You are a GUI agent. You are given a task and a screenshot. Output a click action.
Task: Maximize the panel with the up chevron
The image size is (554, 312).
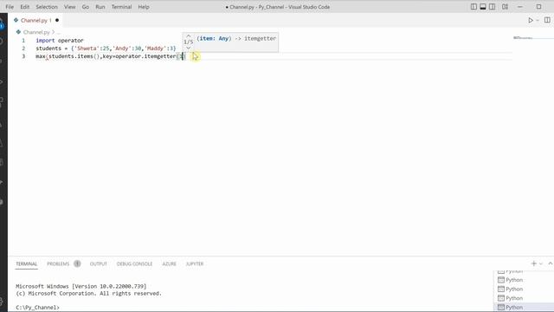point(551,263)
